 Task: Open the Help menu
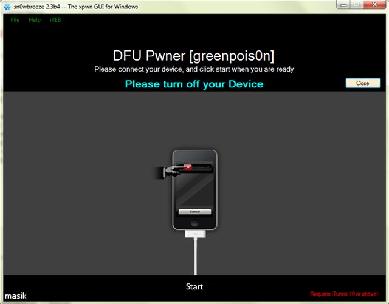35,20
